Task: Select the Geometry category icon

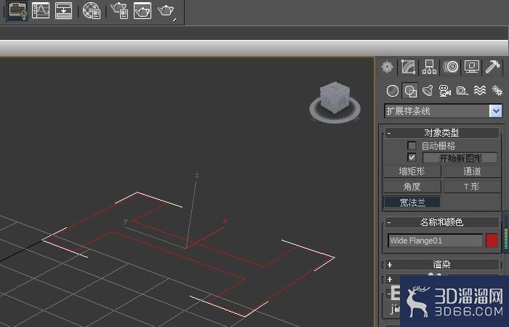Action: pos(393,91)
